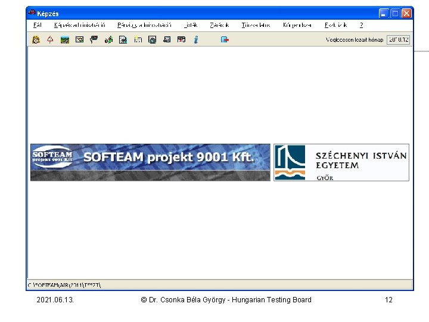Click the camera-like square toolbar icon
429x322 pixels.
pyautogui.click(x=153, y=40)
